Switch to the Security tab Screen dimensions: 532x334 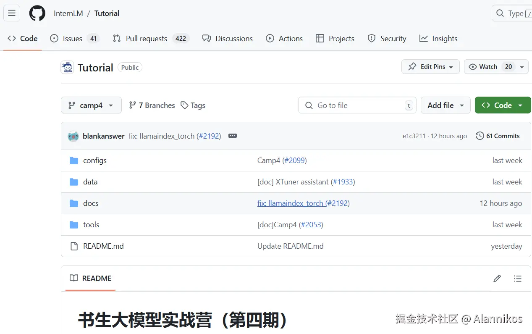point(387,38)
